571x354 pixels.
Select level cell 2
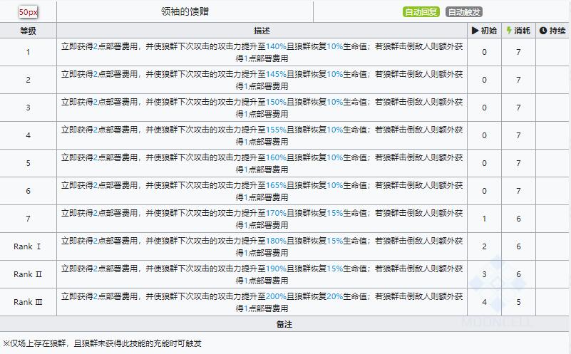pos(28,80)
